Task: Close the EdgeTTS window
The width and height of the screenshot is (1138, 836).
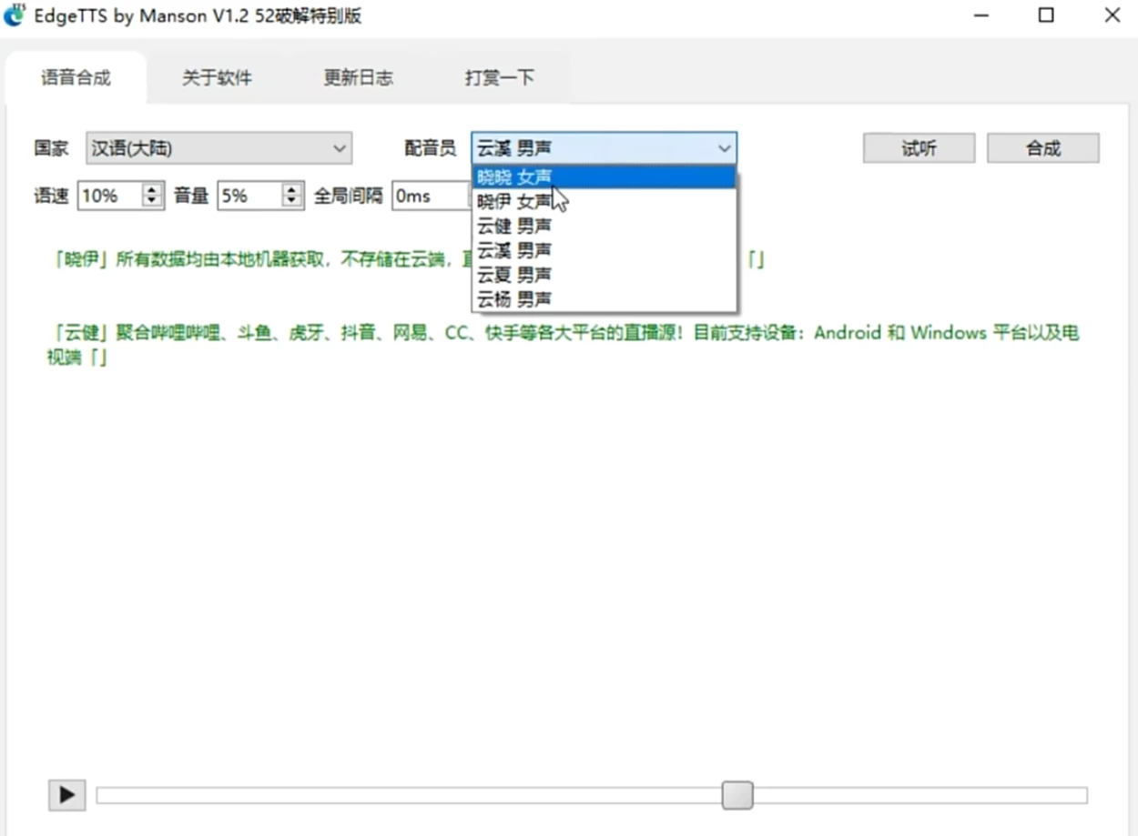Action: coord(1112,15)
